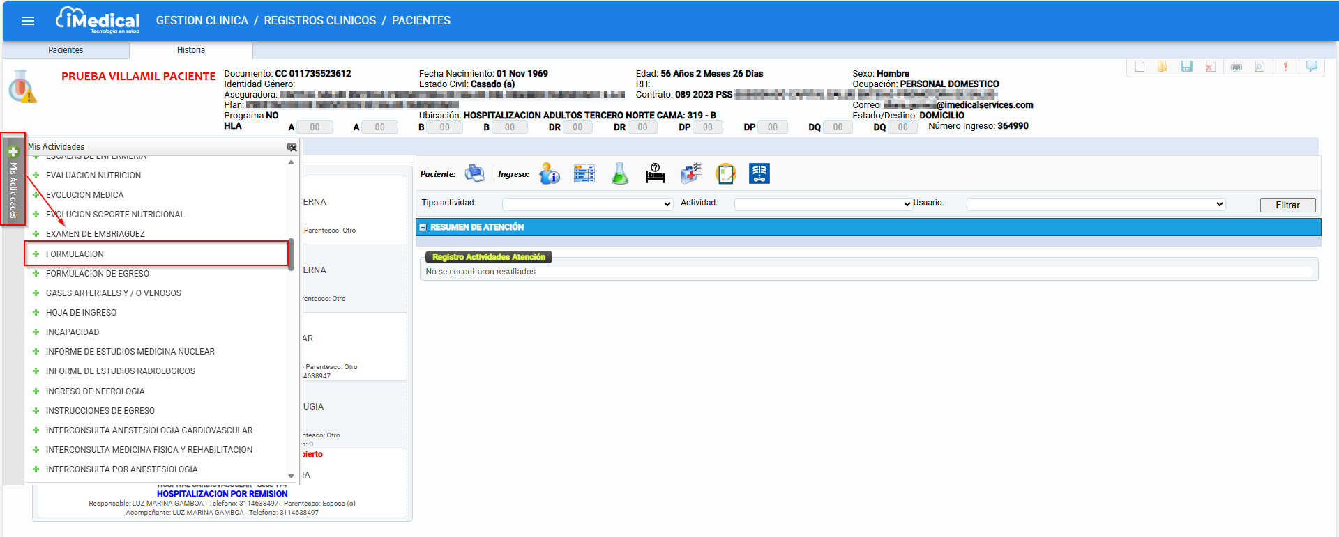The image size is (1339, 537).
Task: Open the Tipo actividad dropdown
Action: click(587, 204)
